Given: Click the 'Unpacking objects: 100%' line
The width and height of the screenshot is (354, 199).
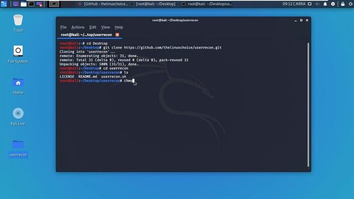Looking at the screenshot, I should (99, 64).
